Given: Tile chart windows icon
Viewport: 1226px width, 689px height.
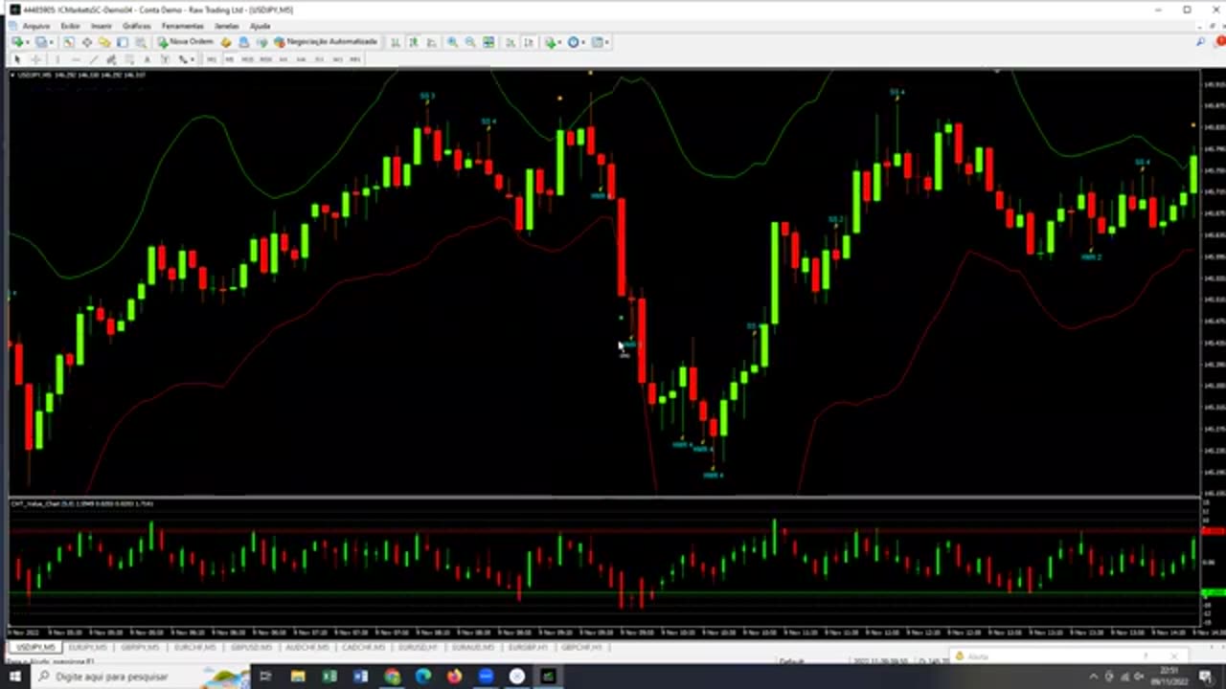Looking at the screenshot, I should click(x=488, y=42).
